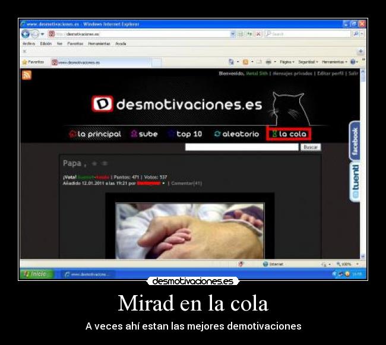Image resolution: width=386 pixels, height=345 pixels.
Task: Open the top 10 section
Action: coord(185,134)
